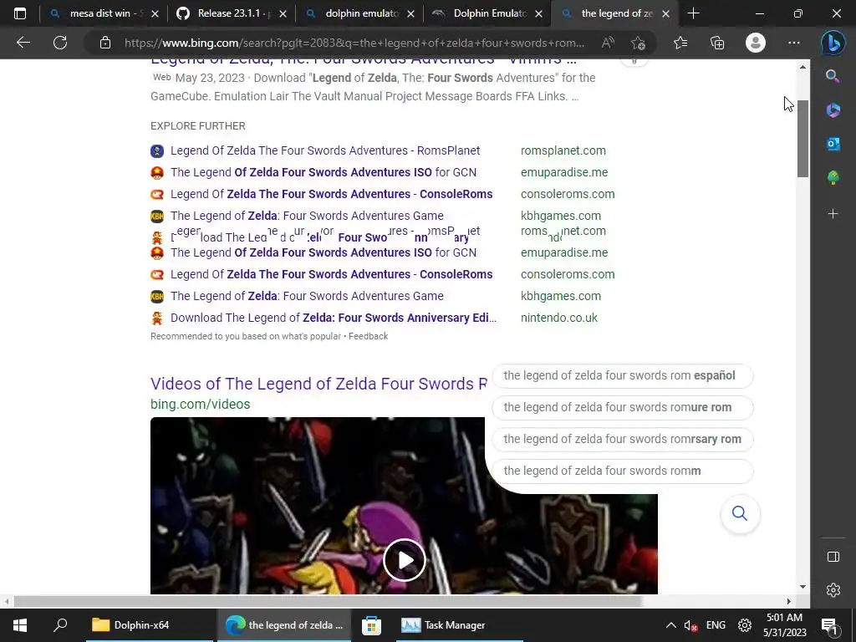The image size is (856, 642).
Task: Open the Windows Start menu
Action: tap(20, 625)
